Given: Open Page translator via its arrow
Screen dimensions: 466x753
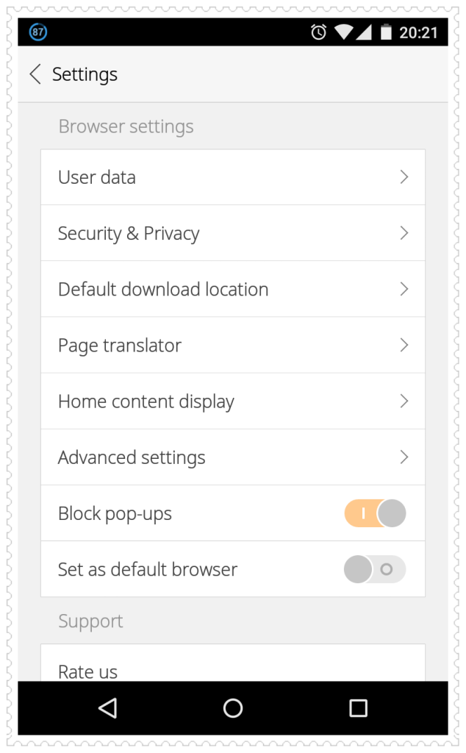Looking at the screenshot, I should (404, 345).
